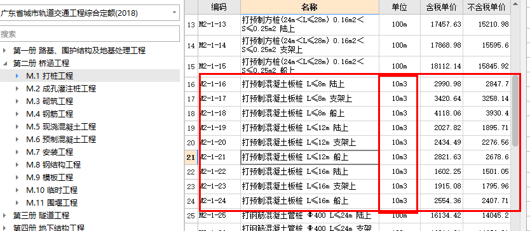Click name cell 打预制混凝土板桩 L≤12m 船上
This screenshot has width=530, height=231.
click(x=309, y=157)
